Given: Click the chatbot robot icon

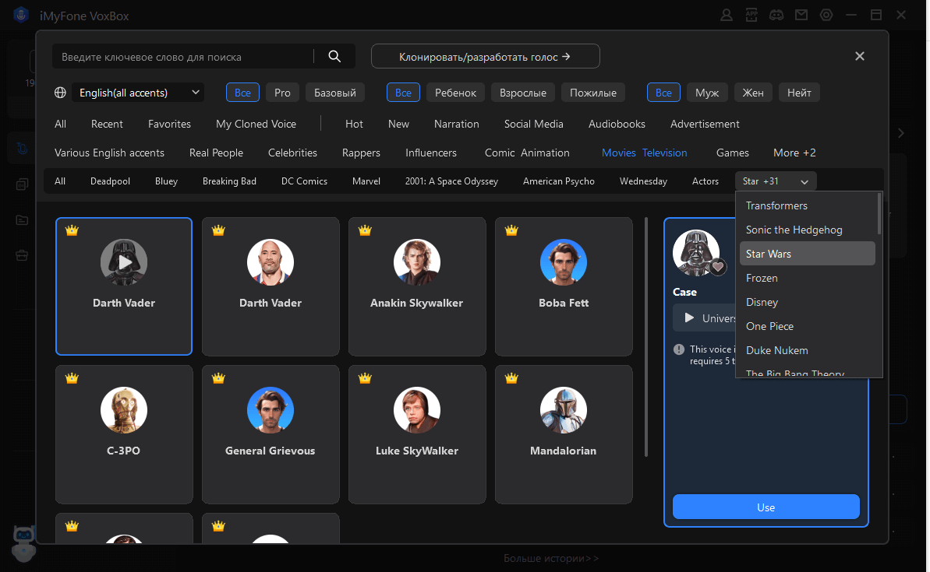Looking at the screenshot, I should coord(23,542).
